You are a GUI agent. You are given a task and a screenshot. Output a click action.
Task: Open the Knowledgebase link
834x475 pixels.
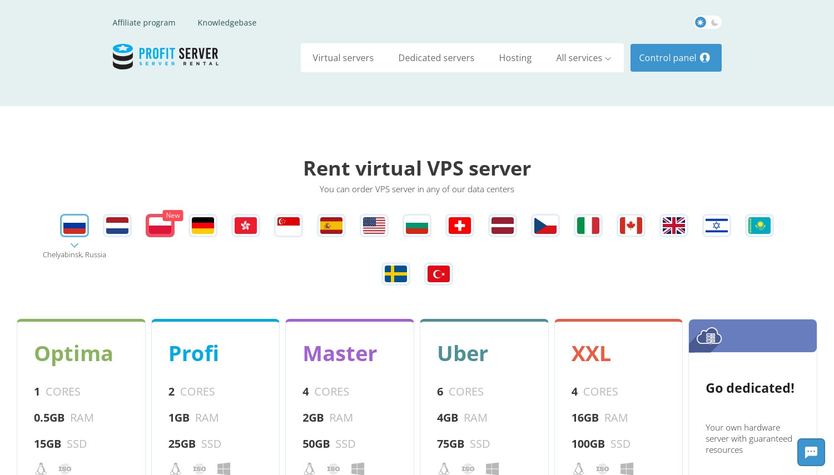click(227, 23)
